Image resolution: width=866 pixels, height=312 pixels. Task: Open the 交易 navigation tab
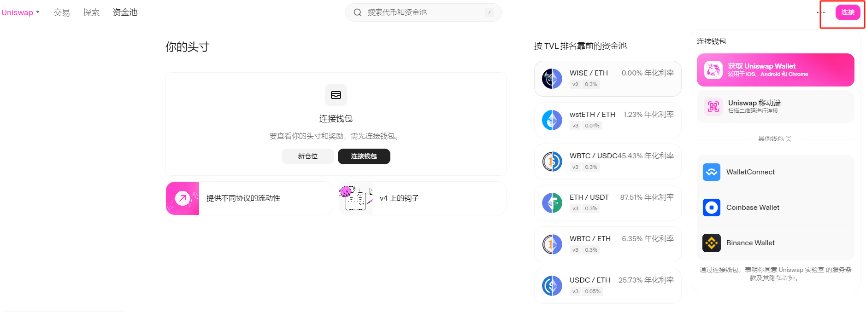pyautogui.click(x=61, y=12)
